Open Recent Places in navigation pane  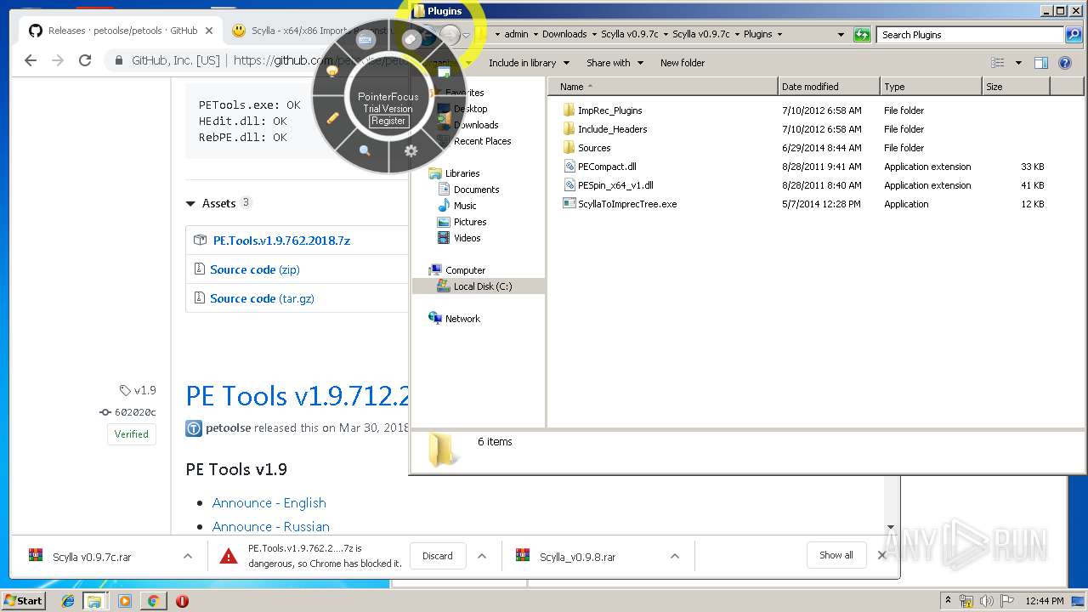coord(482,141)
